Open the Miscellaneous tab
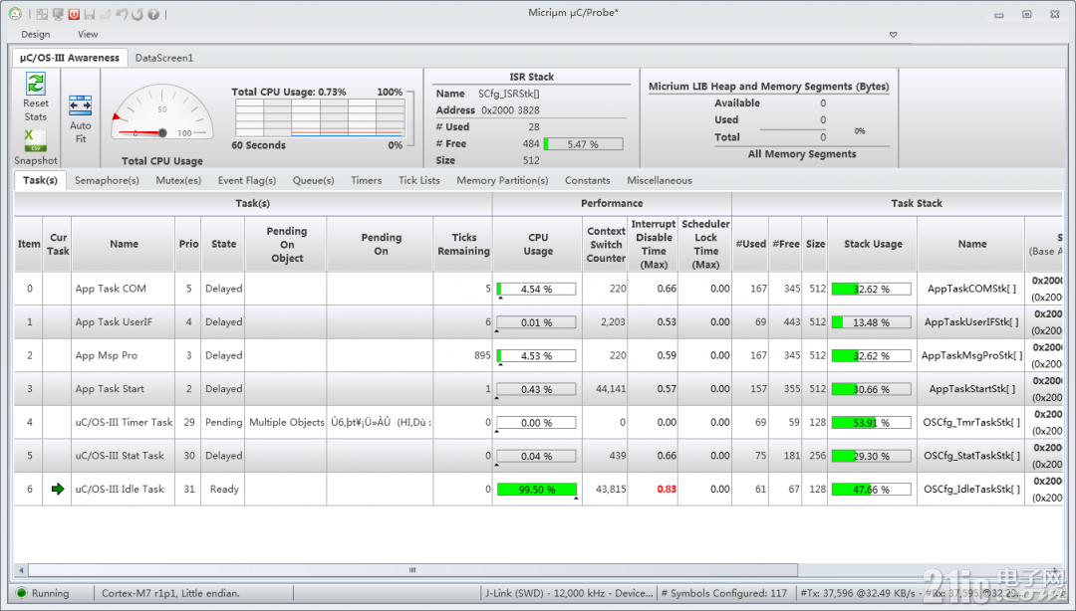The height and width of the screenshot is (611, 1076). 660,180
